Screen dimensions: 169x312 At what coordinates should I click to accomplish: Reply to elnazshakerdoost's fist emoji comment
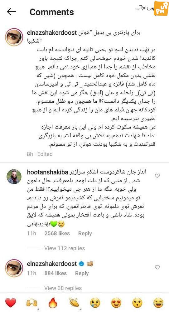82,273
